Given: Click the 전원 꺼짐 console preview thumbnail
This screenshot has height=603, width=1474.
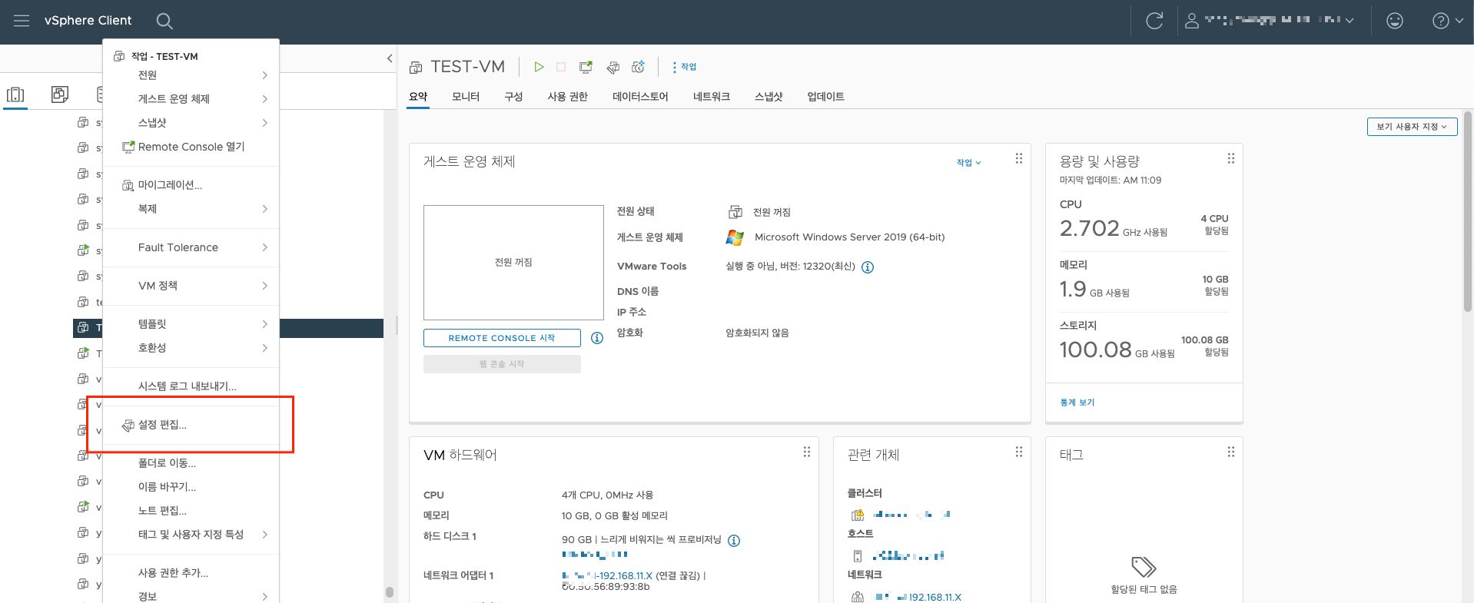Looking at the screenshot, I should click(513, 263).
